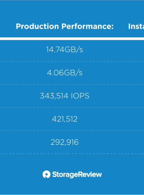Click dashed divider below 421,512 row

click(x=72, y=130)
